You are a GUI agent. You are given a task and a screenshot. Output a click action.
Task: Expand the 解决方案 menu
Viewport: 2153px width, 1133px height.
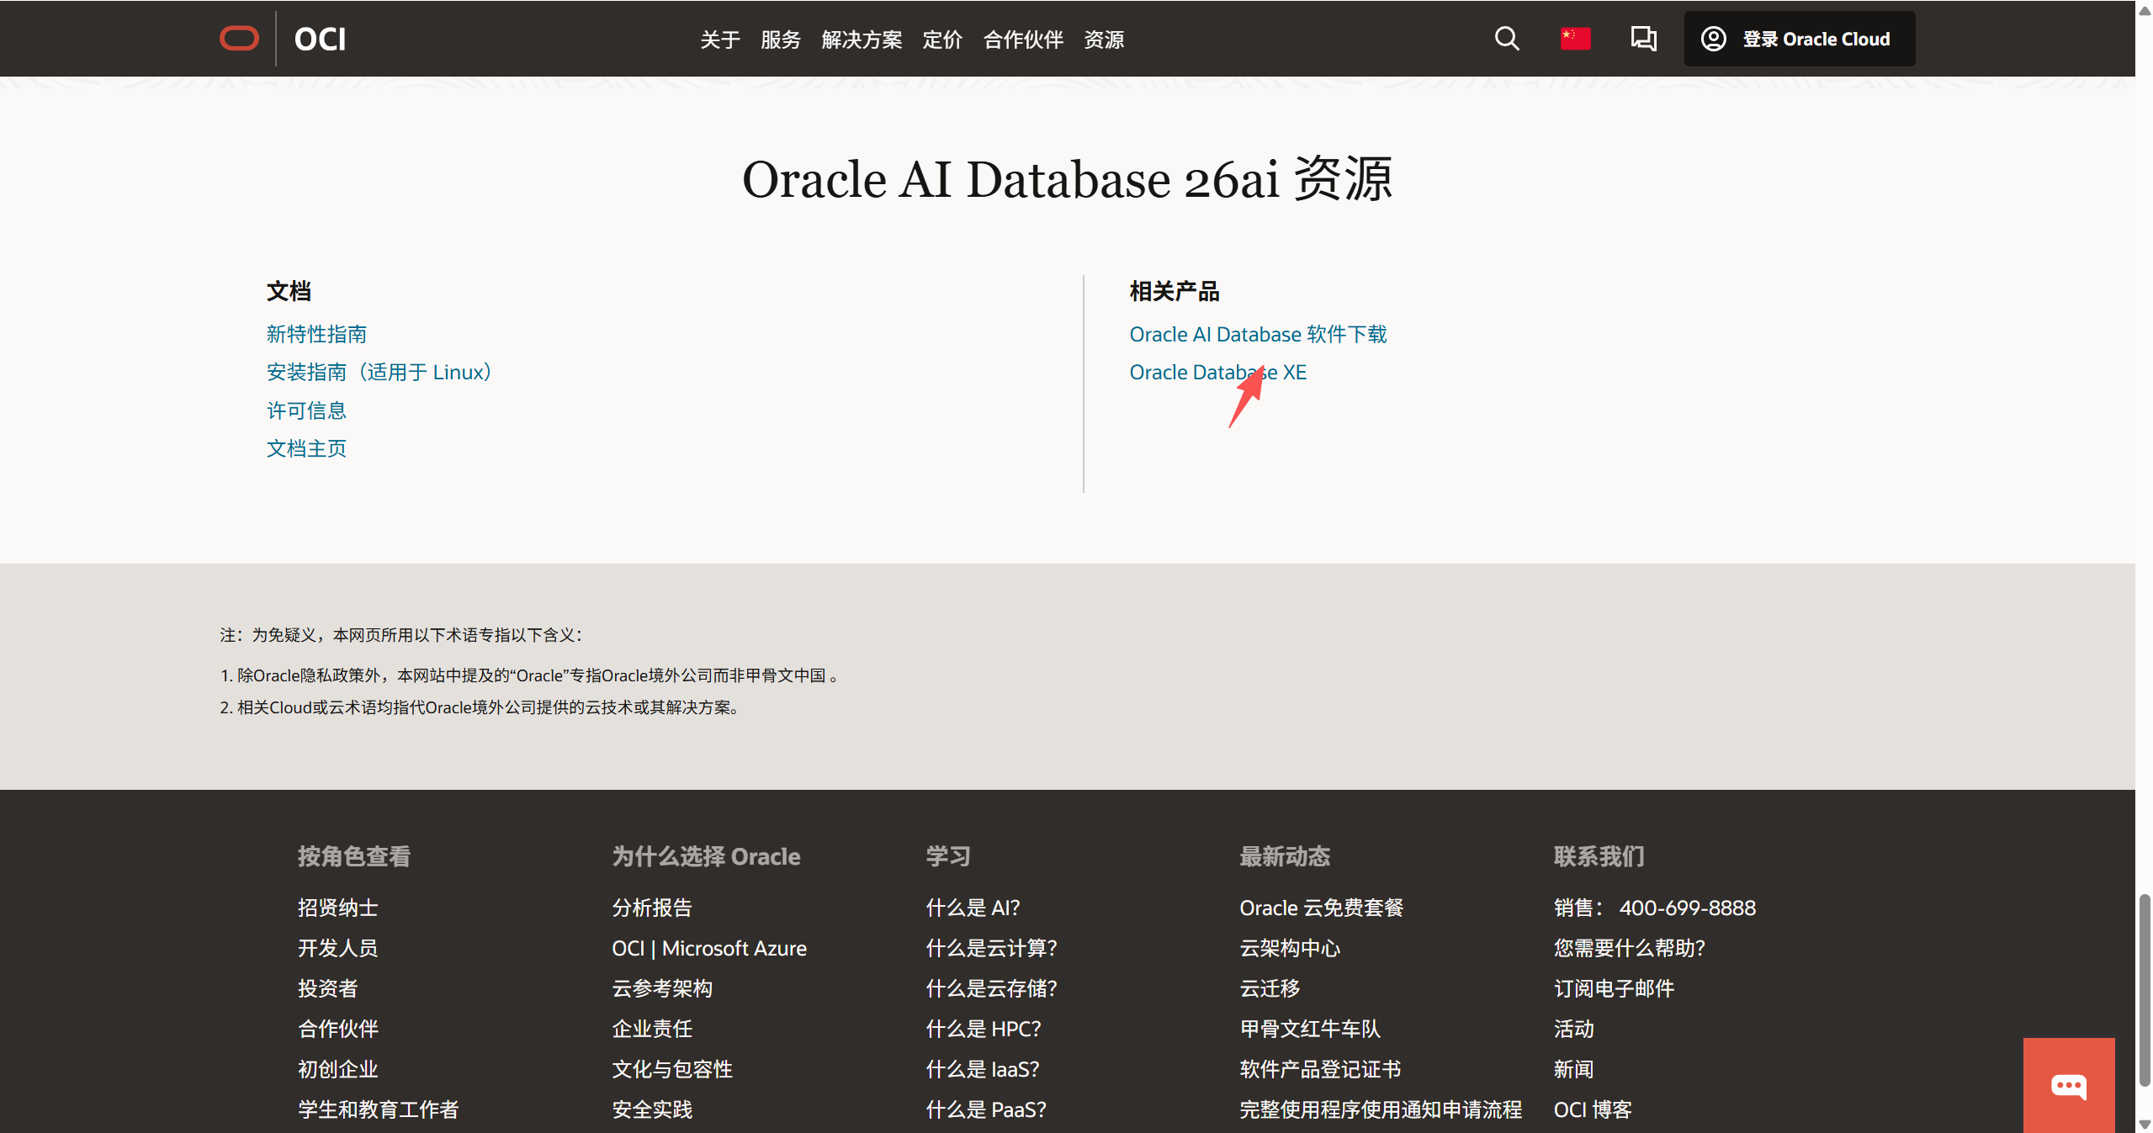point(861,40)
